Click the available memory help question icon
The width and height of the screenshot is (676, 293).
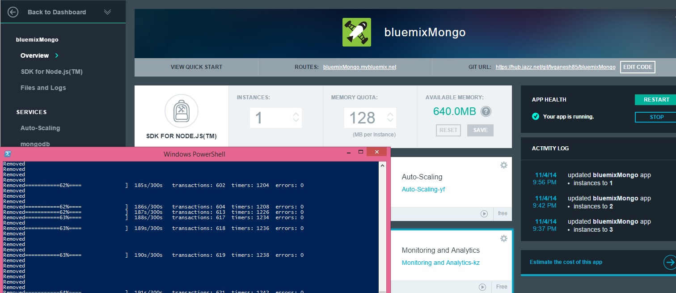pos(486,112)
